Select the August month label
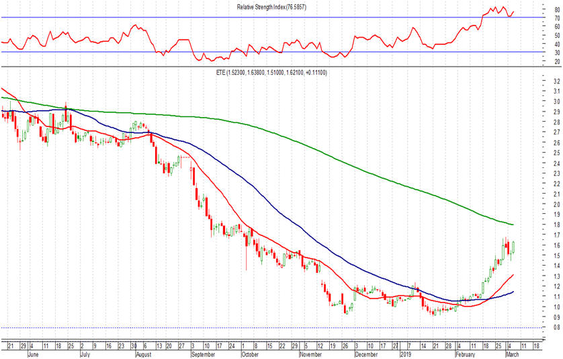 tap(144, 354)
